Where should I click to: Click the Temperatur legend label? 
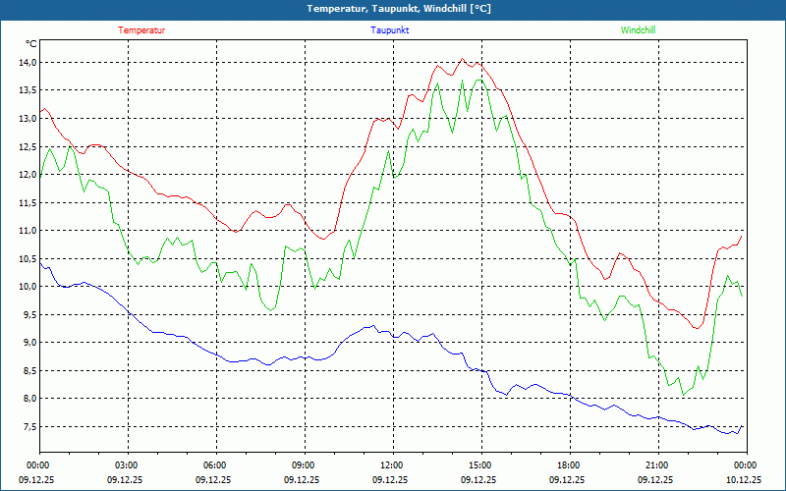(141, 30)
